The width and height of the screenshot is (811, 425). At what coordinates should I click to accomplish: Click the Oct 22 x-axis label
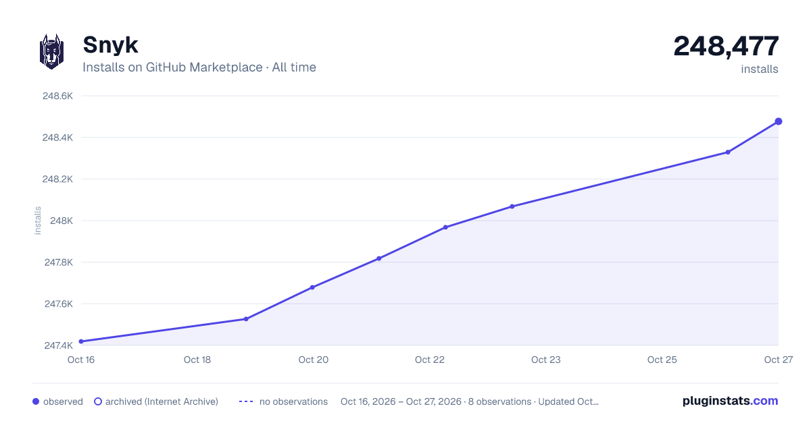pyautogui.click(x=430, y=360)
